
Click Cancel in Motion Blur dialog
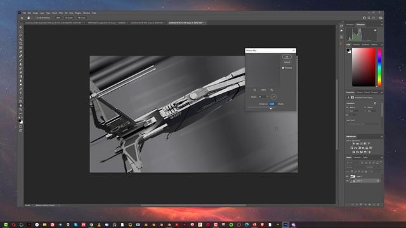pyautogui.click(x=287, y=62)
